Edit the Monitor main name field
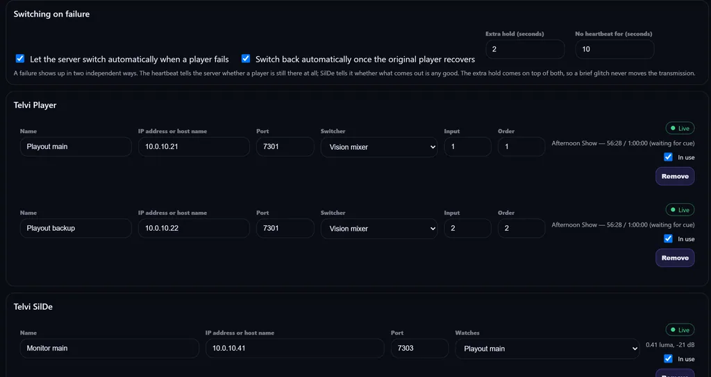This screenshot has width=711, height=377. pyautogui.click(x=109, y=348)
